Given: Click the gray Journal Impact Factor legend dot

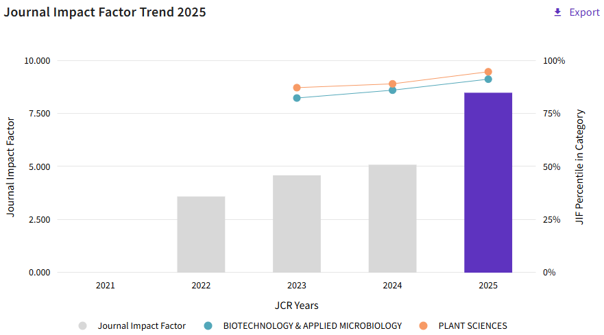Looking at the screenshot, I should tap(82, 326).
